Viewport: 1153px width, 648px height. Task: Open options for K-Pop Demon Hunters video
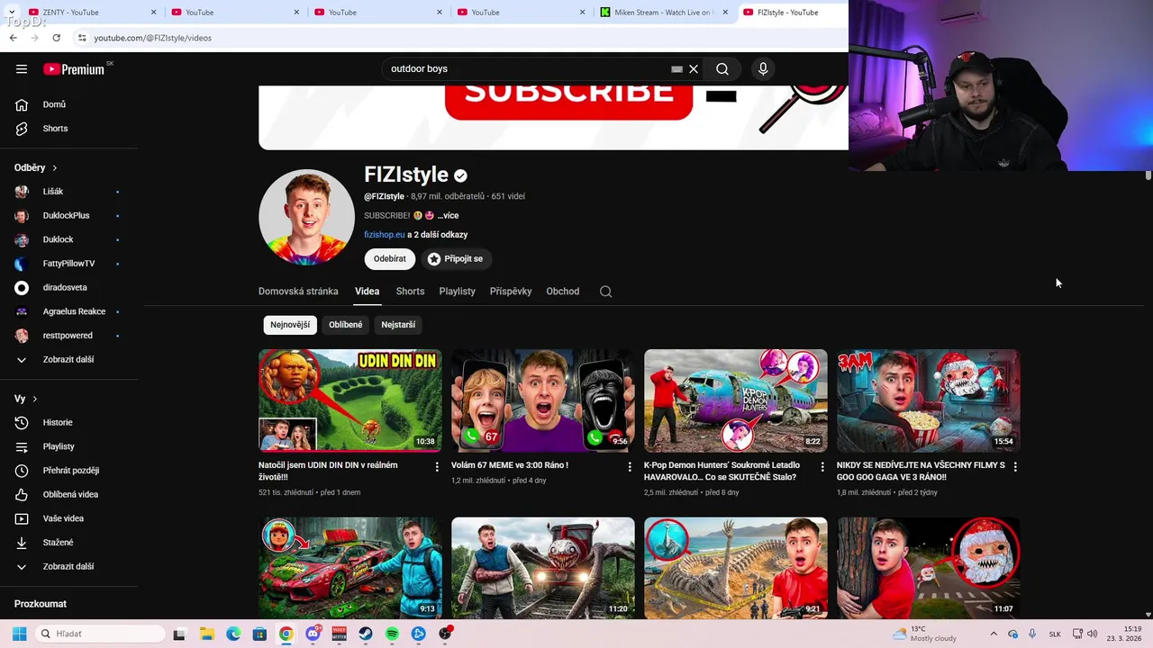click(822, 467)
